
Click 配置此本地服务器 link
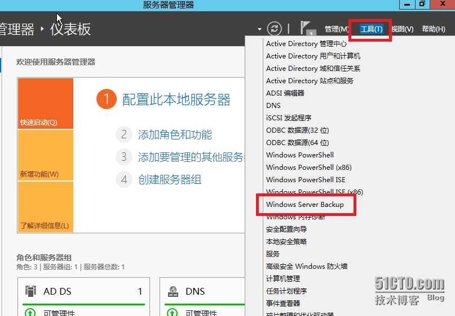[x=176, y=100]
